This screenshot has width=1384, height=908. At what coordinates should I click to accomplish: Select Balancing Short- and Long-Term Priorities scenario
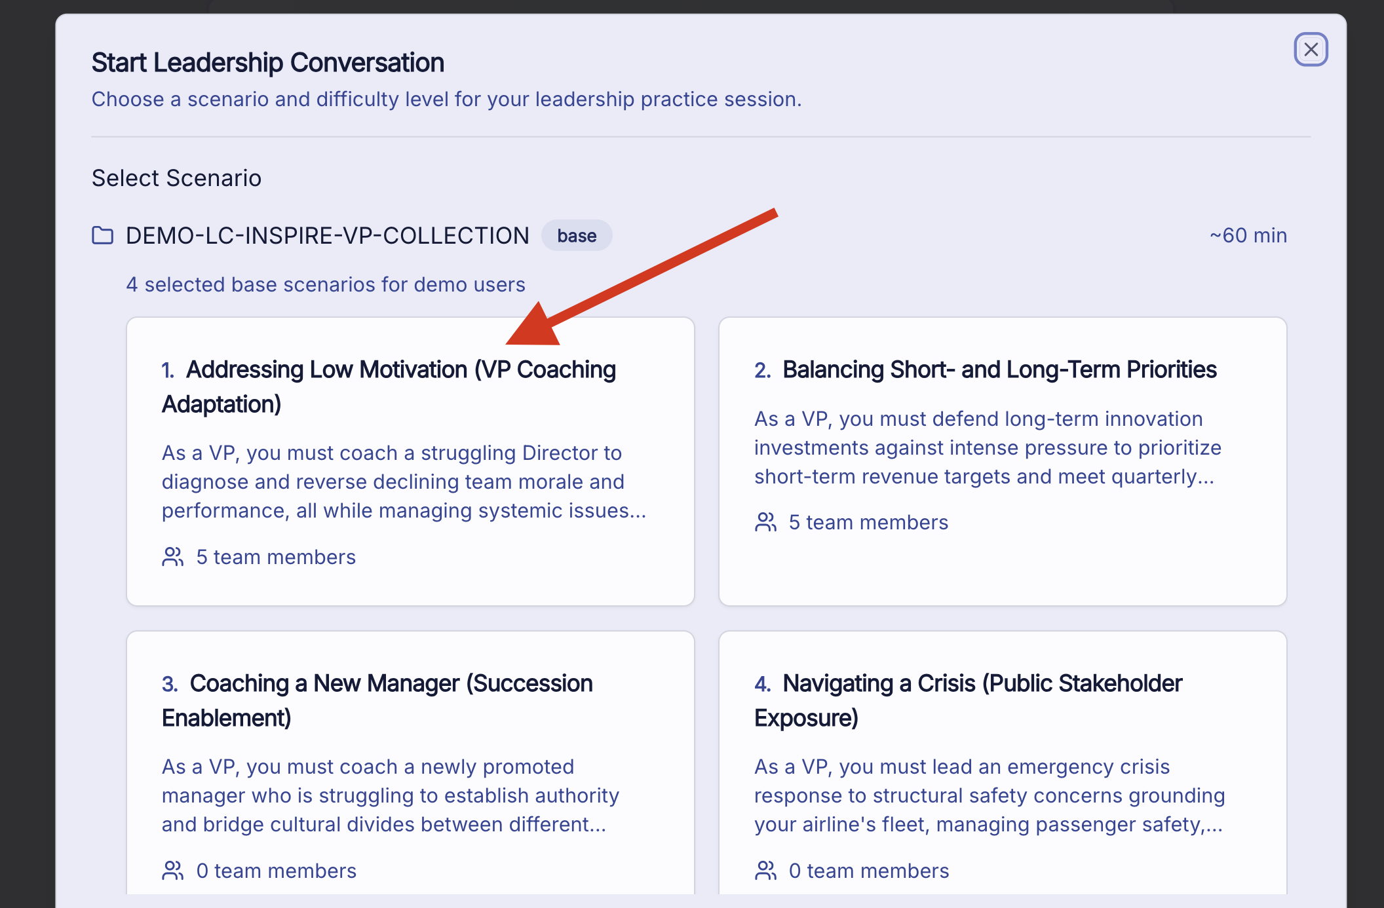(x=999, y=370)
